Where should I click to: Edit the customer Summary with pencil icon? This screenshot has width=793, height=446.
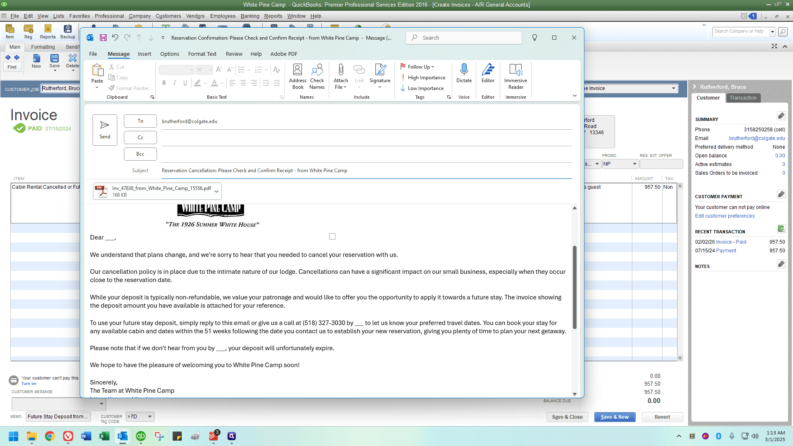[781, 116]
